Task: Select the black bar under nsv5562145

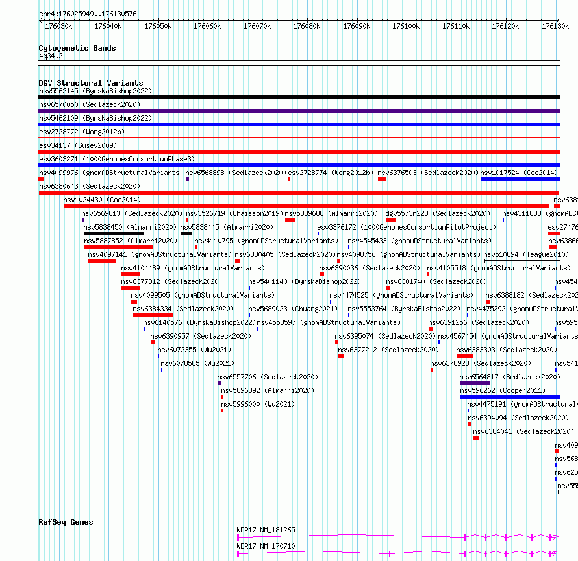Action: (x=299, y=97)
